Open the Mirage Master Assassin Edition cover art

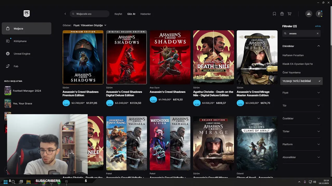coord(257,57)
